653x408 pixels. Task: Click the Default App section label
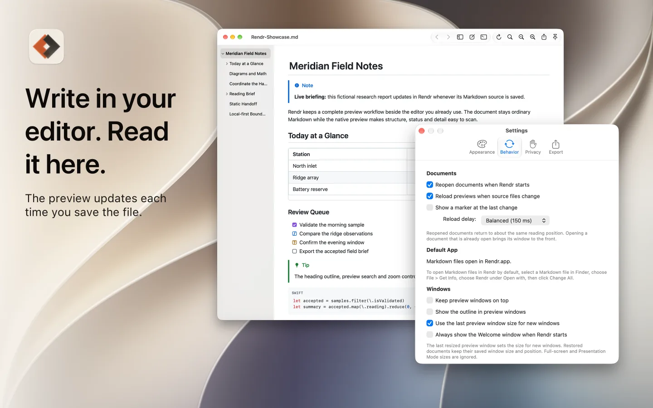point(442,250)
